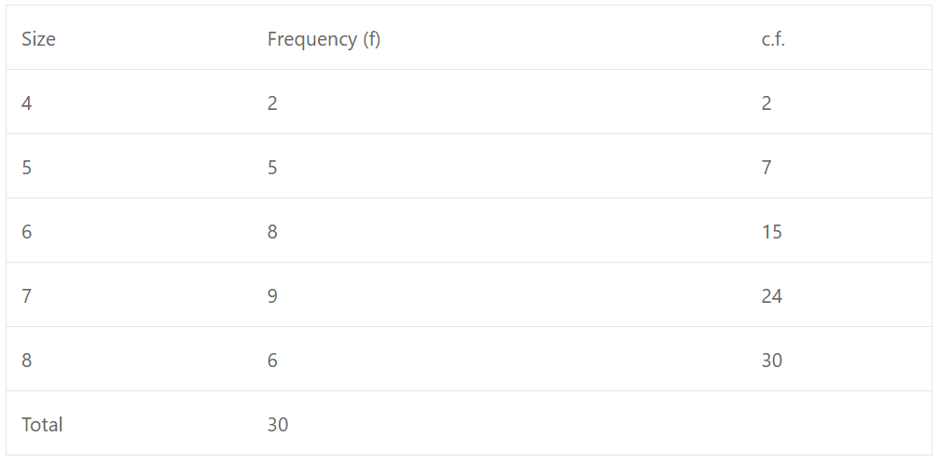The image size is (939, 464).
Task: Select the size cell showing 4
Action: (x=27, y=103)
